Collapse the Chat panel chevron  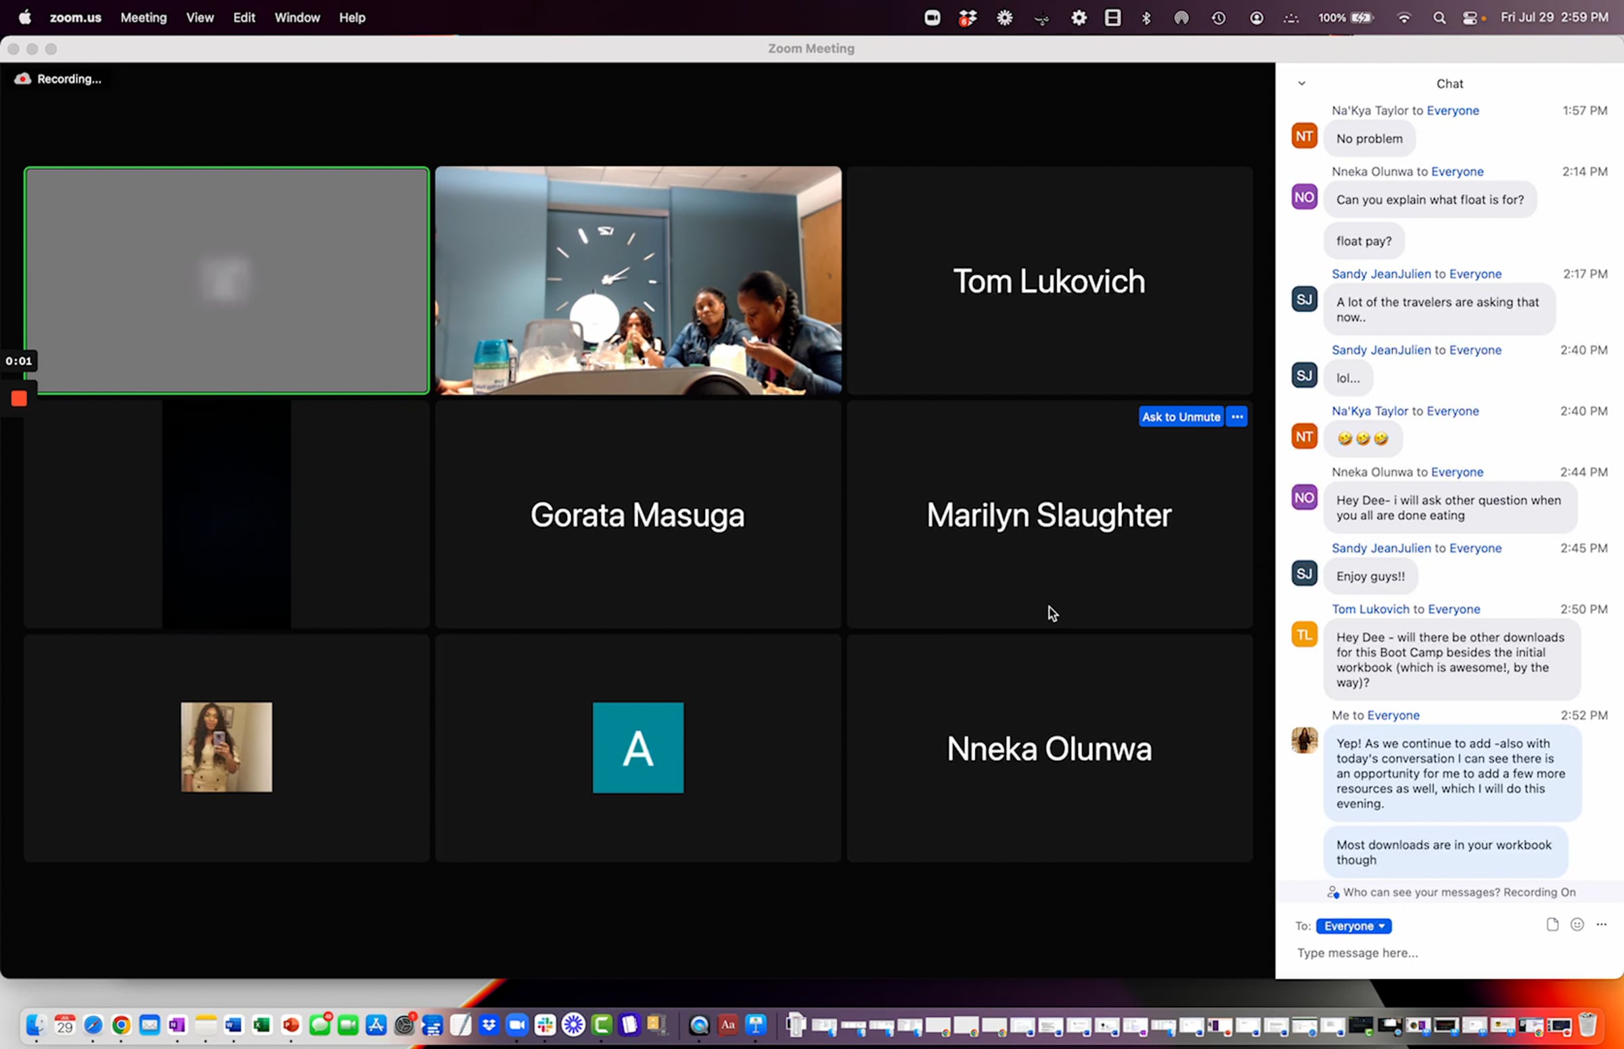click(1301, 83)
